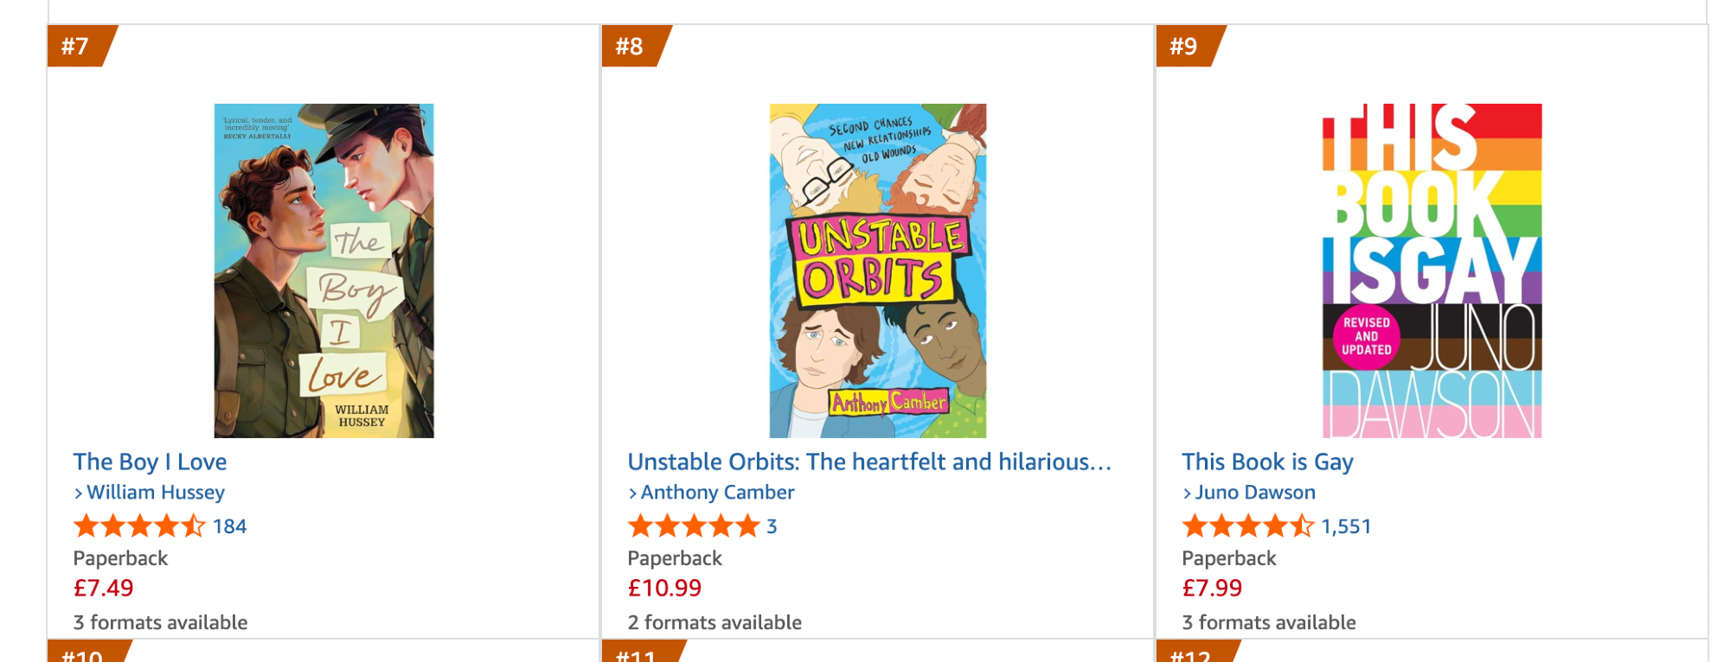This screenshot has height=662, width=1730.
Task: Open Unstable Orbits title link
Action: (x=868, y=462)
